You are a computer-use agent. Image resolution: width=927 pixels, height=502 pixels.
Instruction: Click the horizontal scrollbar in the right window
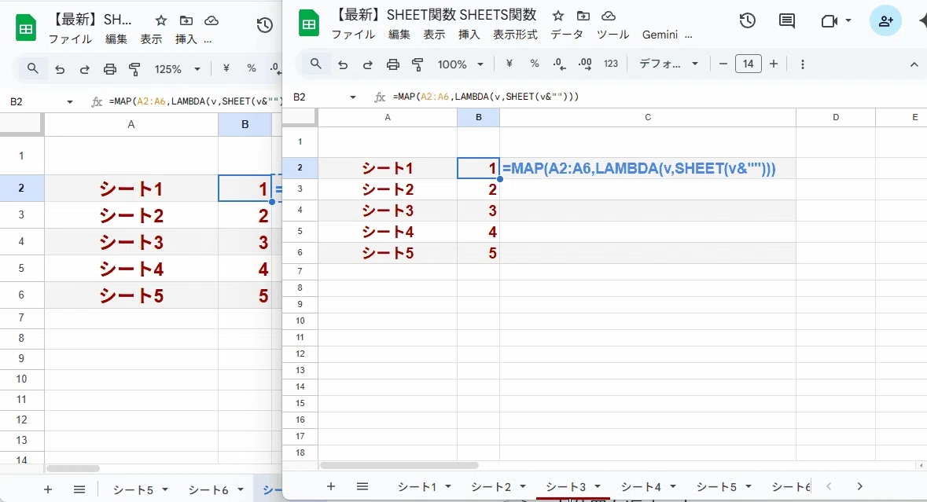click(399, 465)
